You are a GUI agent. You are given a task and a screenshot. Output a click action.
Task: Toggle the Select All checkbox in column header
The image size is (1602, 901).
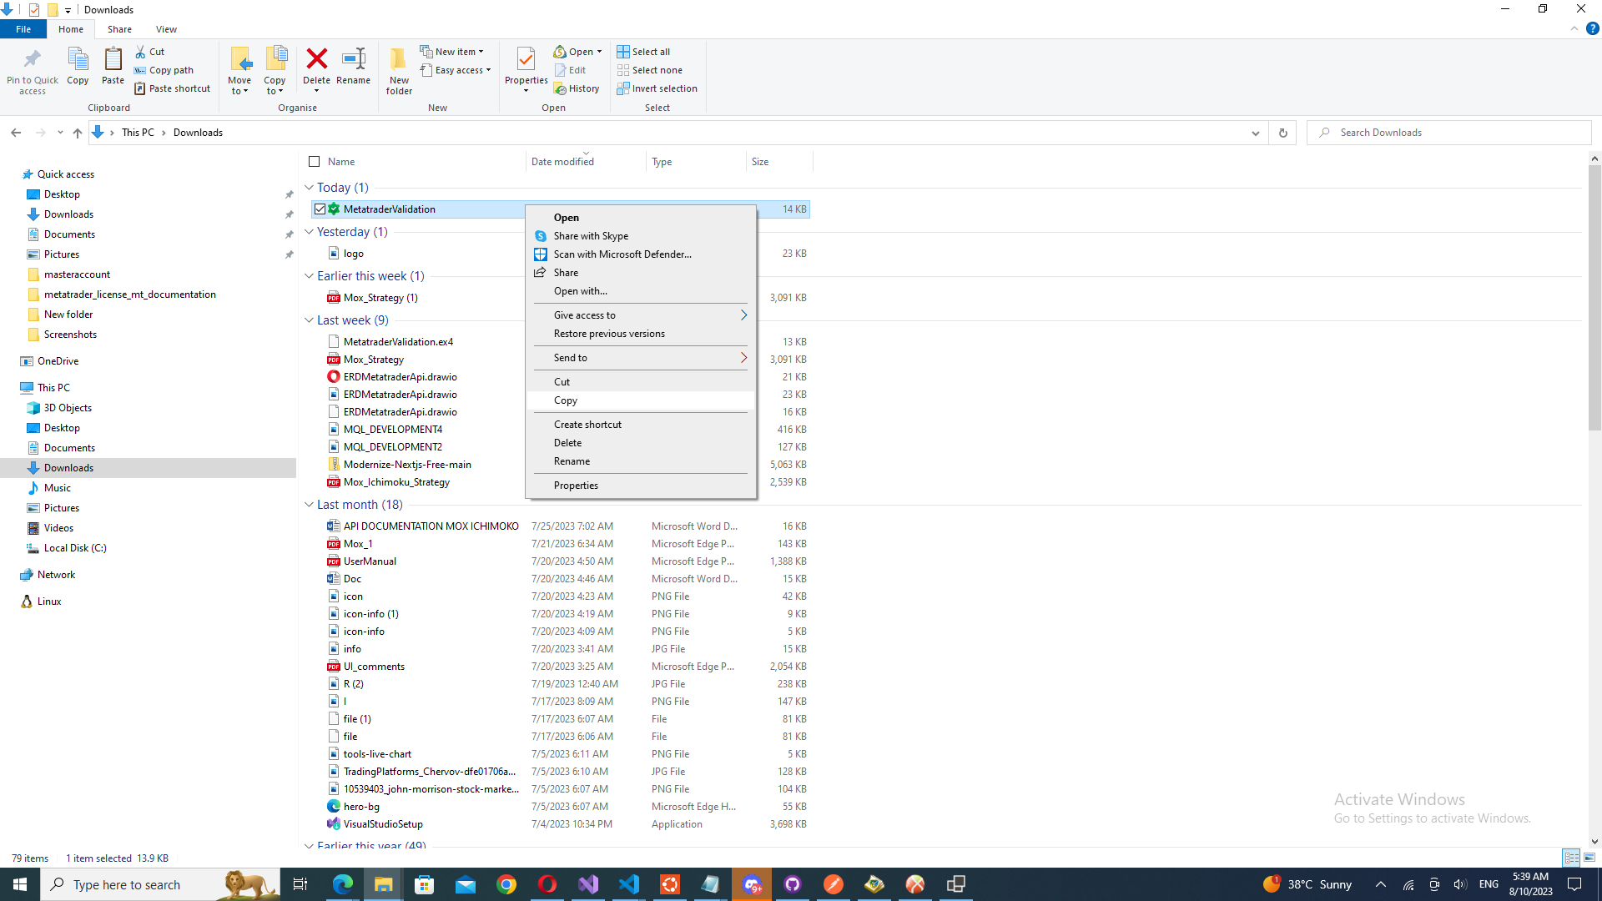pyautogui.click(x=314, y=162)
